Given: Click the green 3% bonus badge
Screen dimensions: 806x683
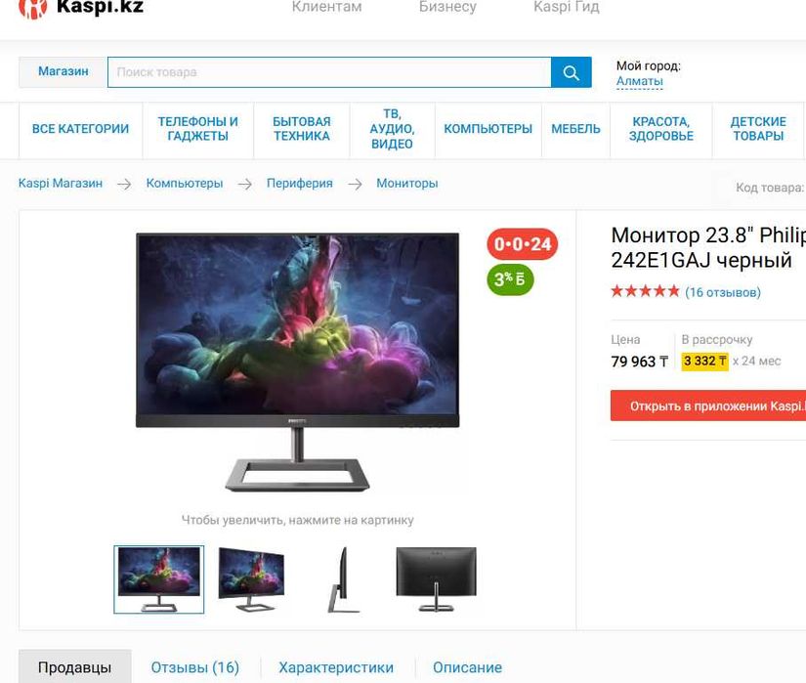Looking at the screenshot, I should [x=510, y=279].
